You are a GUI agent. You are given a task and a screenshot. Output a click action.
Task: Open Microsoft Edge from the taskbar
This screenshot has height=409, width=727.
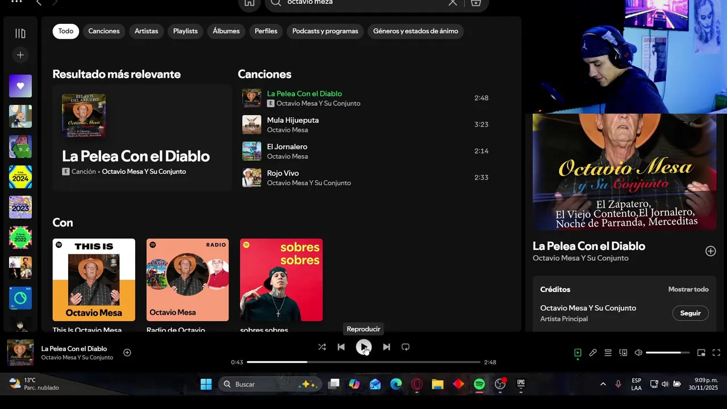pyautogui.click(x=396, y=385)
